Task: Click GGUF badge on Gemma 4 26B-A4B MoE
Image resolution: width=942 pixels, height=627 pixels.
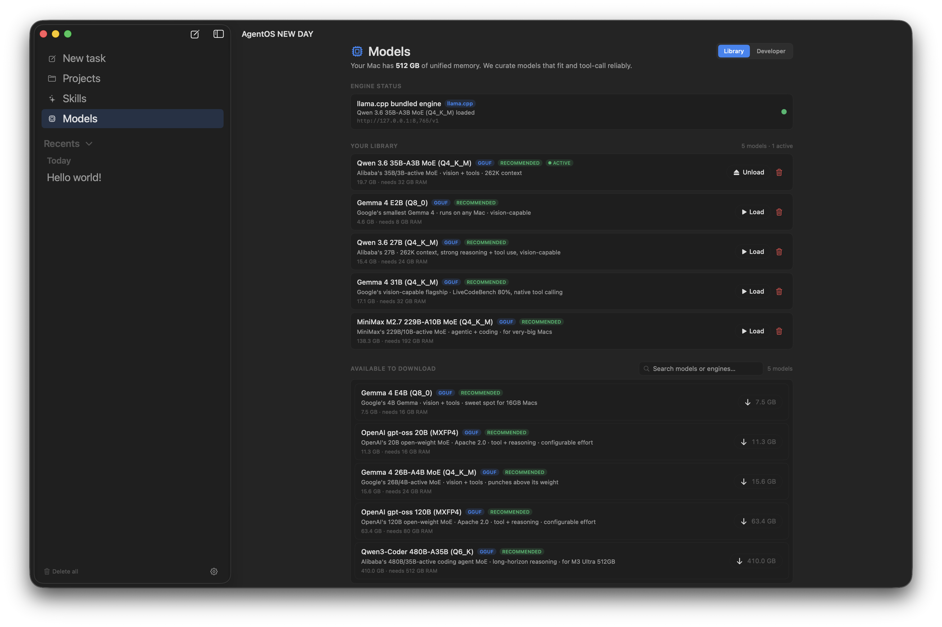Action: tap(489, 472)
